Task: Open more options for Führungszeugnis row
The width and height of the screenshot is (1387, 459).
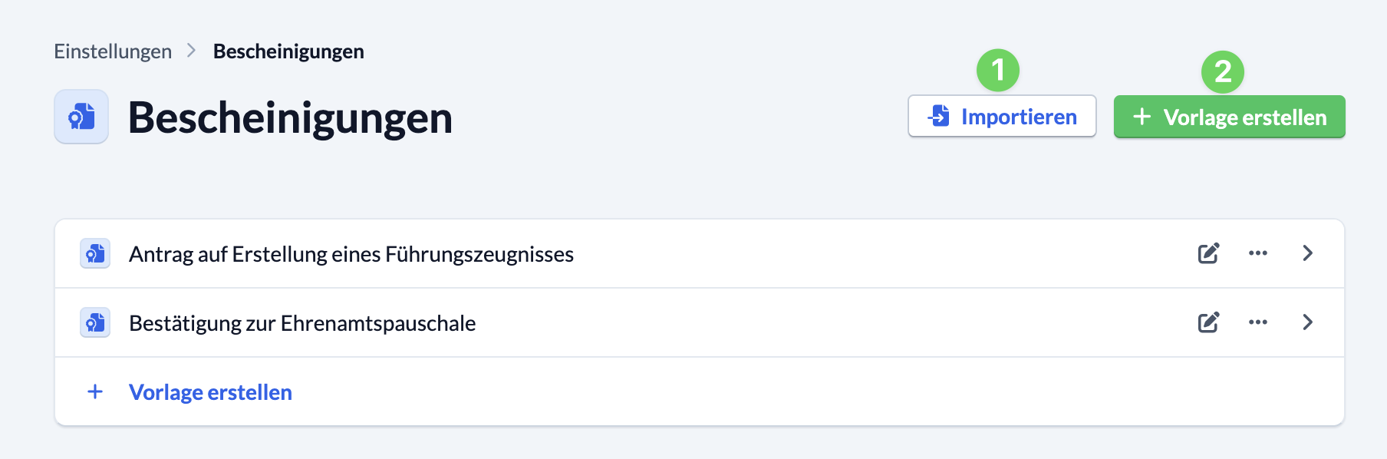Action: pos(1258,253)
